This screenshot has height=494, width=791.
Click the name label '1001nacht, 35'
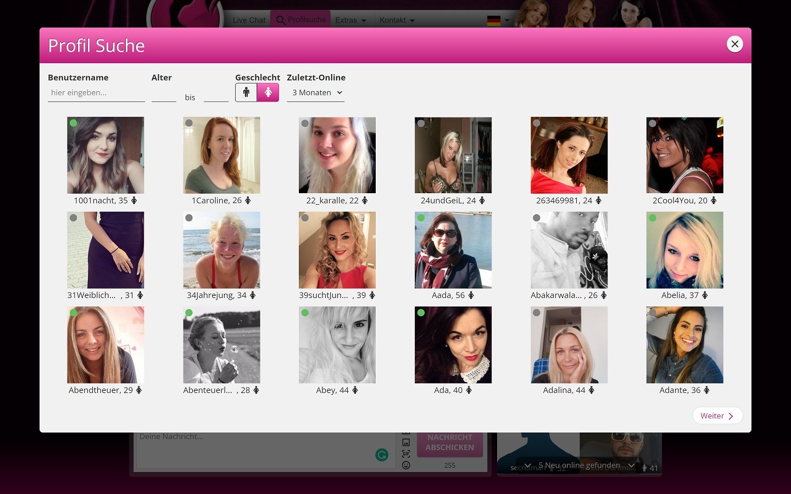101,200
